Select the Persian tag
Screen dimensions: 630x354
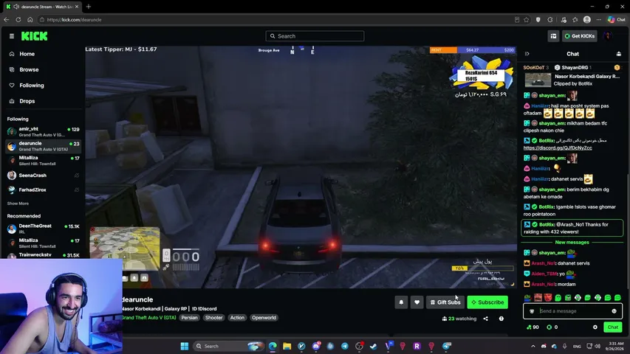(189, 317)
